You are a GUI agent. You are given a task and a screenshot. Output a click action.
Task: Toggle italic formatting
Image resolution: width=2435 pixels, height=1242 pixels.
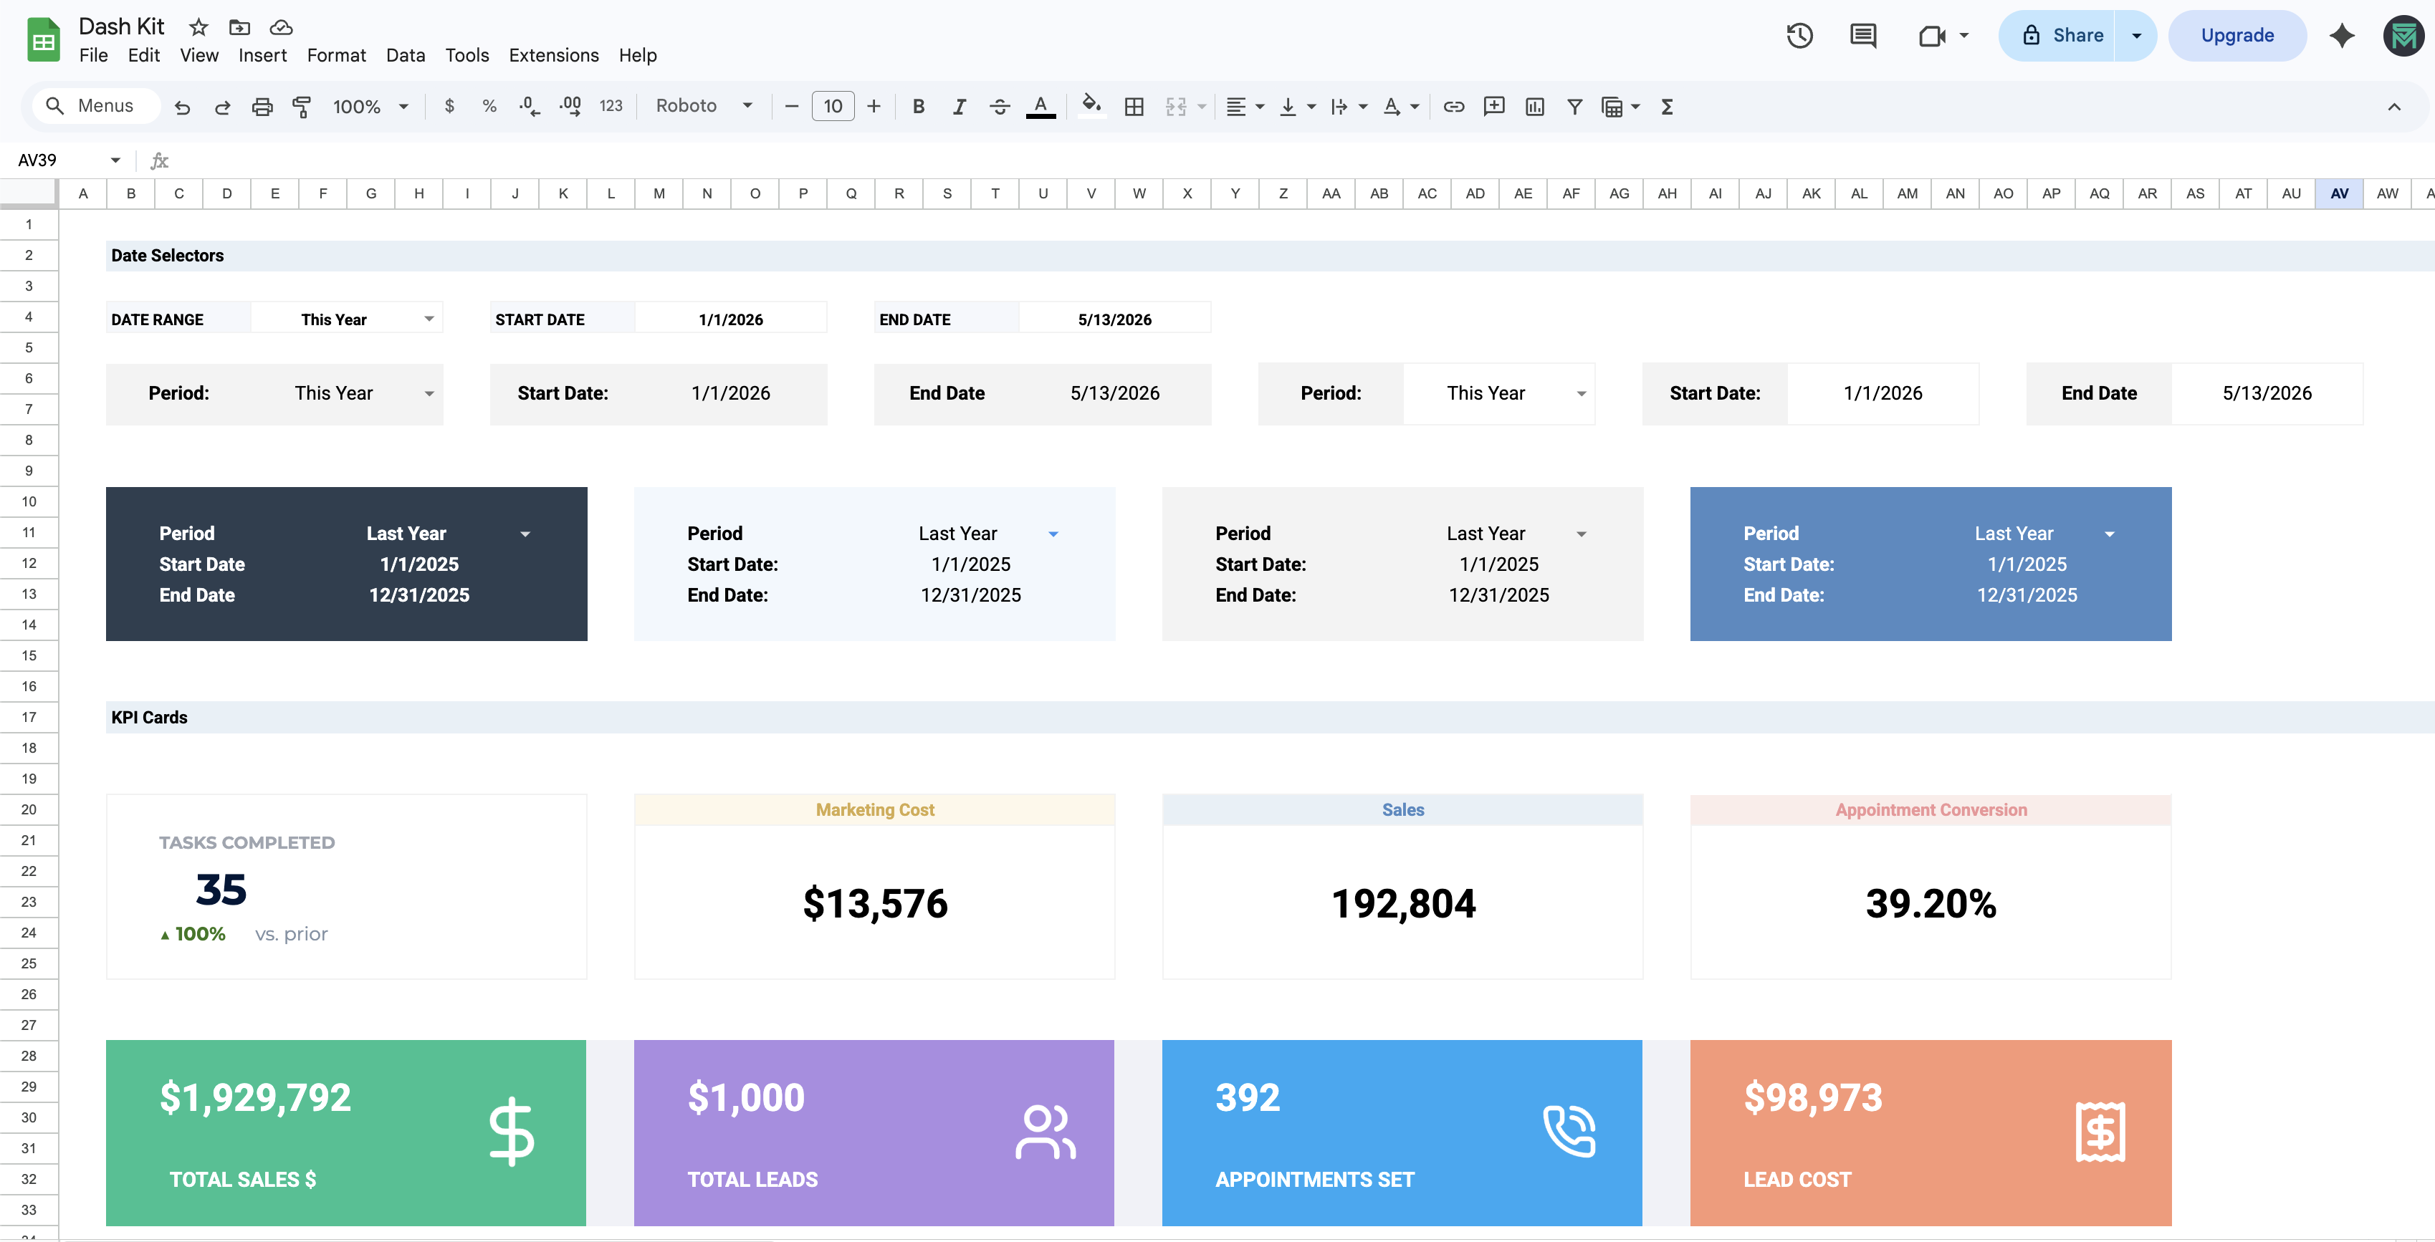coord(959,107)
